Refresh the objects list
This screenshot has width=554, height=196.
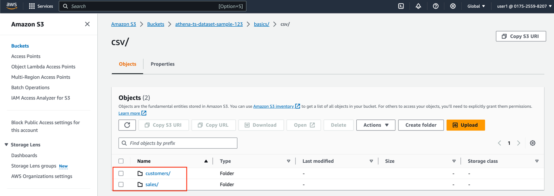pyautogui.click(x=127, y=125)
